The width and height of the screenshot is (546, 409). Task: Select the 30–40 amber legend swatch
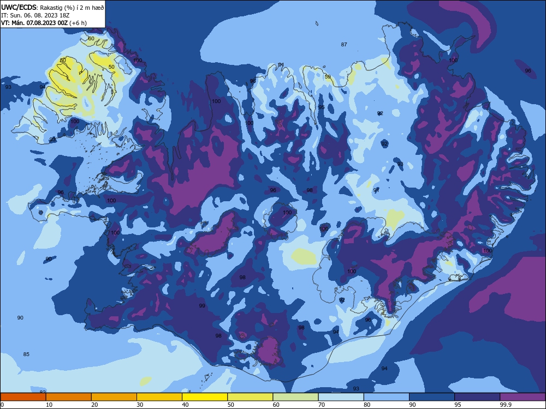point(159,397)
